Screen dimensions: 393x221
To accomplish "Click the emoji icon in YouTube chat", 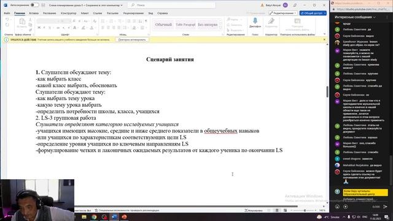I will [x=337, y=207].
